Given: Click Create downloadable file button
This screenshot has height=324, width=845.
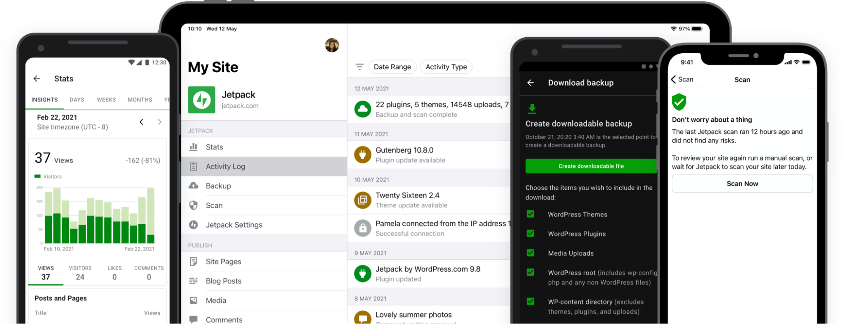Looking at the screenshot, I should 591,166.
